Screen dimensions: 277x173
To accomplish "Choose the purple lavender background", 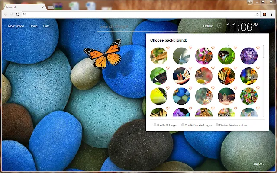I will click(x=249, y=56).
